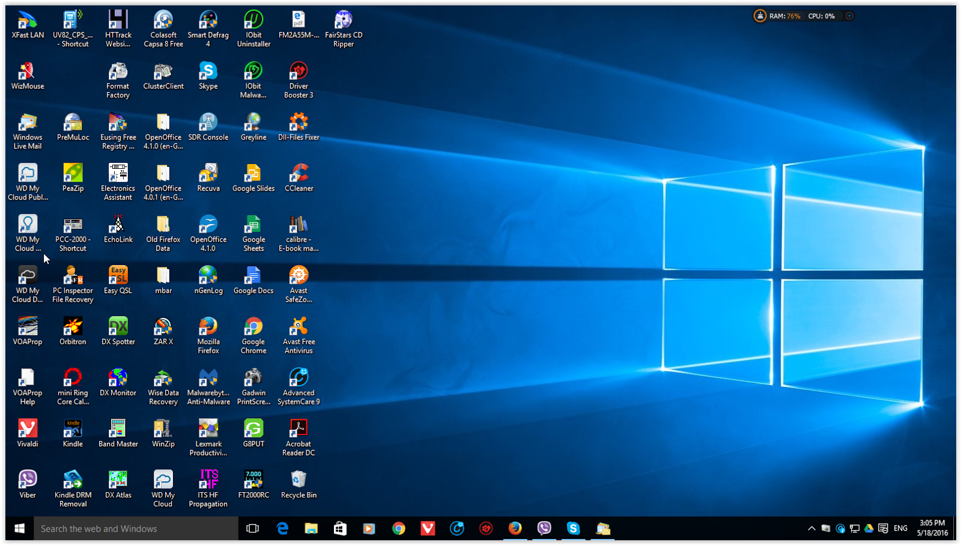The width and height of the screenshot is (961, 545).
Task: Open calibre E-book management icon
Action: tap(299, 234)
